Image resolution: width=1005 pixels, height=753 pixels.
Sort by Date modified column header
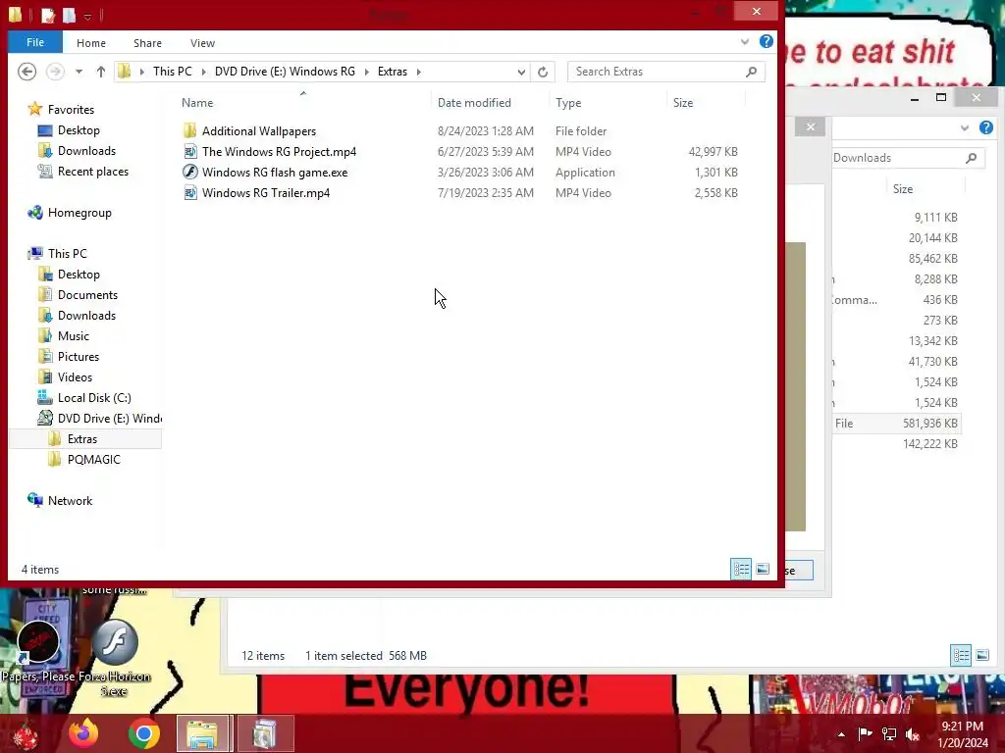pyautogui.click(x=491, y=102)
